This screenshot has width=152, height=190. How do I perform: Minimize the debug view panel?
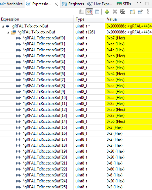tap(139, 3)
